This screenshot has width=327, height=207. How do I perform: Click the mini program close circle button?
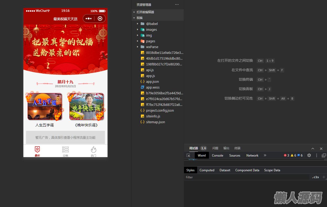pos(100,18)
